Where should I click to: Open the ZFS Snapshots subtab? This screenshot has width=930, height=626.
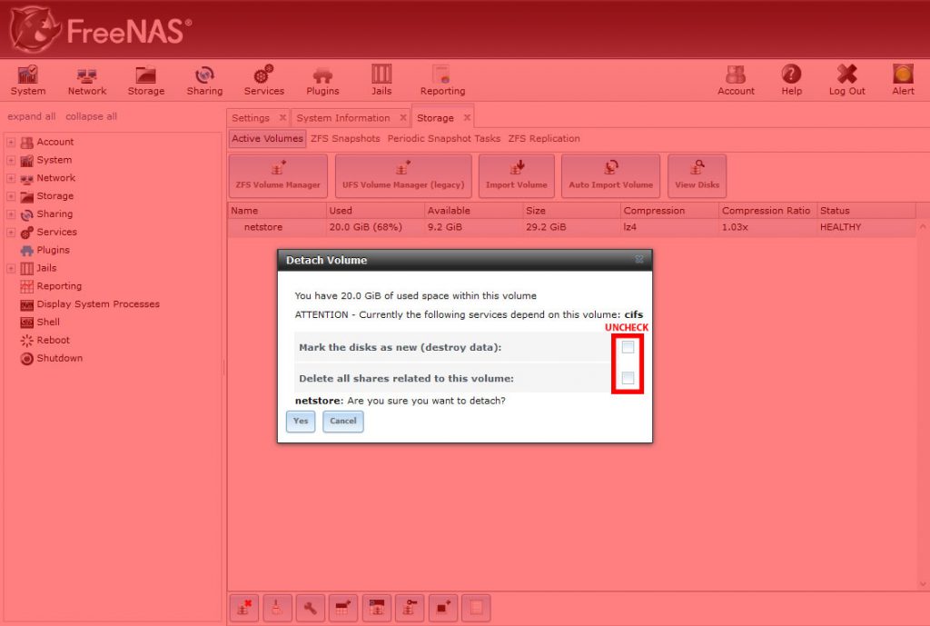tap(345, 138)
